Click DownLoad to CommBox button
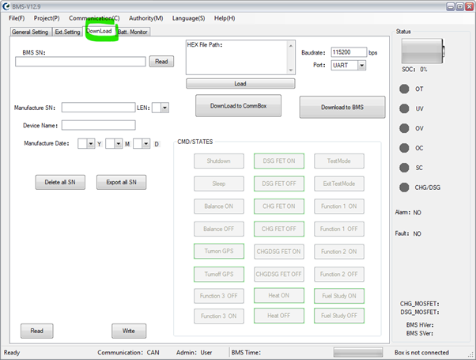 point(238,106)
